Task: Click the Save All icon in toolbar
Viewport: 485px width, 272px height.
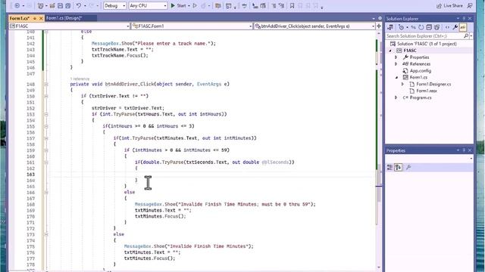Action: tap(68, 5)
